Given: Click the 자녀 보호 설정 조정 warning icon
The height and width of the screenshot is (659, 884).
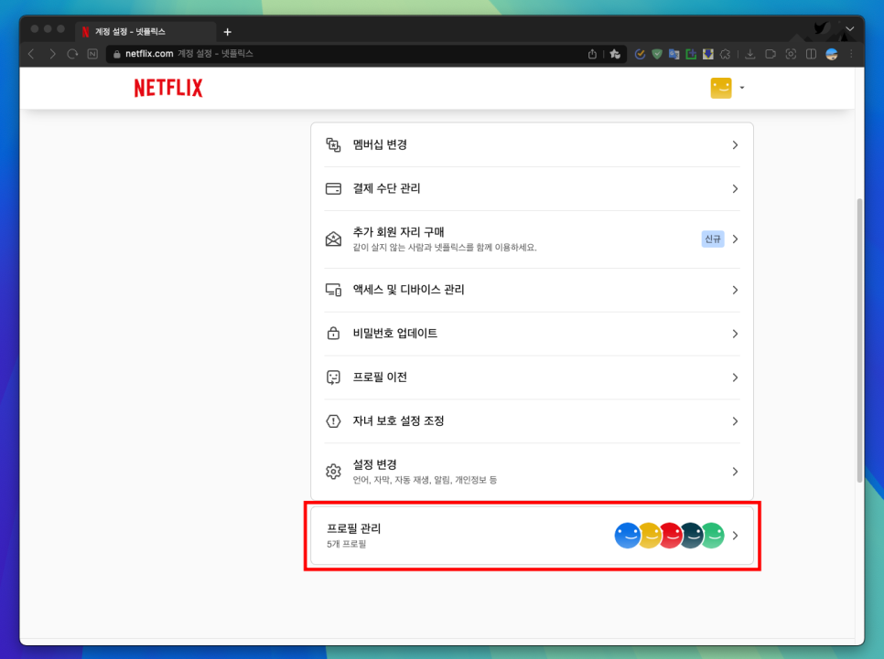Looking at the screenshot, I should point(333,420).
